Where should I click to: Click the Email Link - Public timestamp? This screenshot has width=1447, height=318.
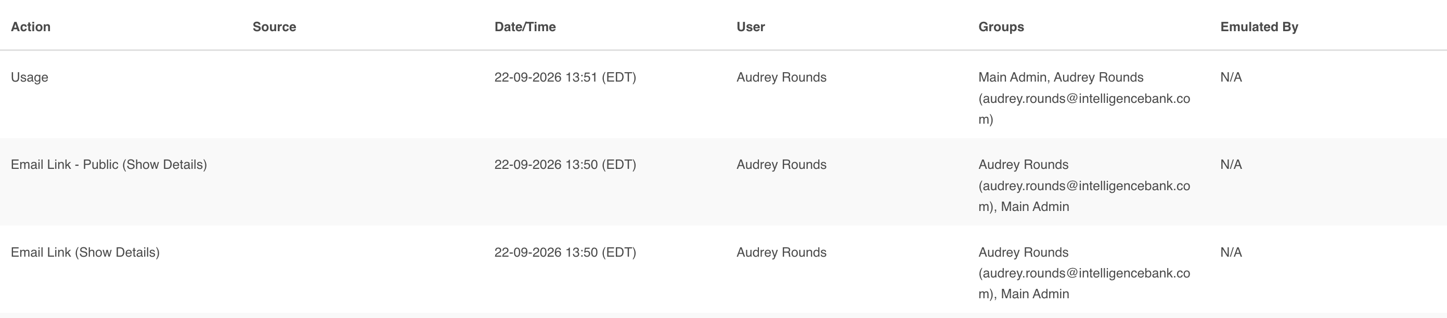click(x=565, y=164)
